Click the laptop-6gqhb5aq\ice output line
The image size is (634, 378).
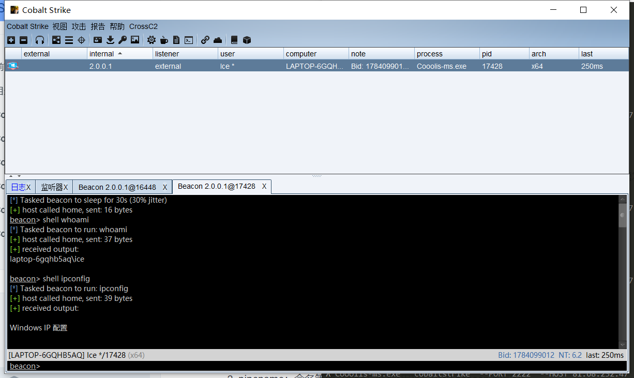[x=47, y=259]
